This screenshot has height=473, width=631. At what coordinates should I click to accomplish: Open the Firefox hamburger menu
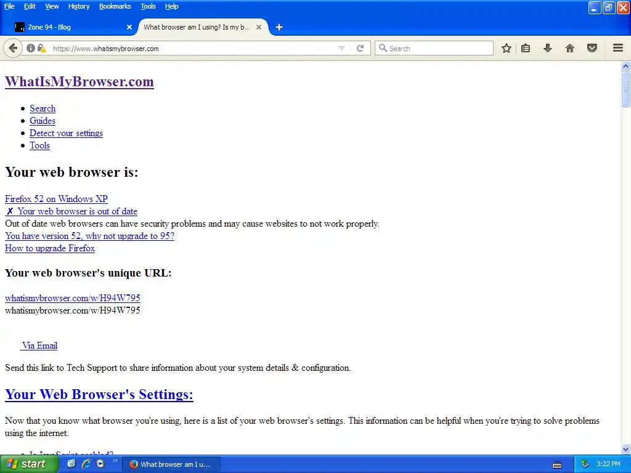(x=618, y=48)
